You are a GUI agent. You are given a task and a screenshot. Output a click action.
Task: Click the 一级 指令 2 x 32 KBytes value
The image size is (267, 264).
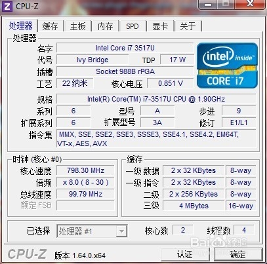194,182
